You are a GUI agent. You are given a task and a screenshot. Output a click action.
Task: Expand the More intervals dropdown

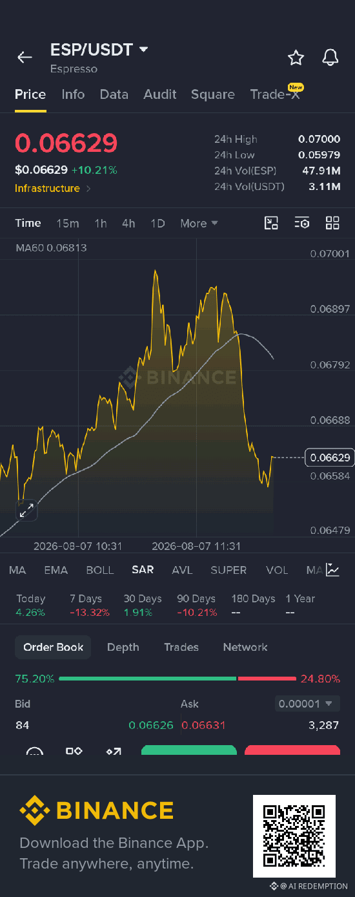point(199,224)
